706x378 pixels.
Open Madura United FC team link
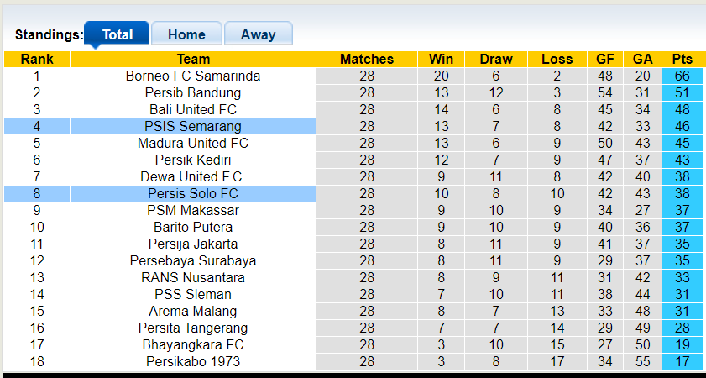tap(193, 143)
